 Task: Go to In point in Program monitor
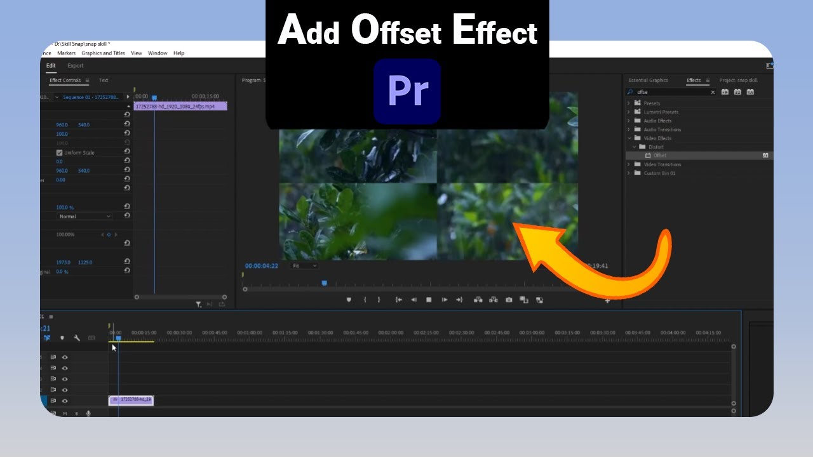tap(398, 300)
